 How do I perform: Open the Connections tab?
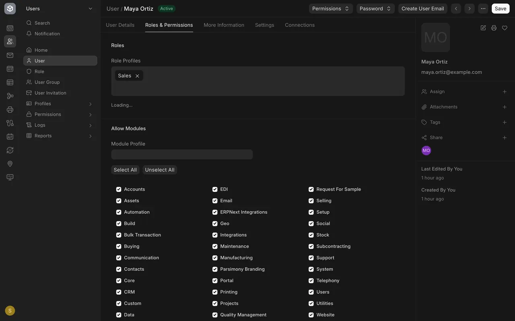(x=300, y=25)
